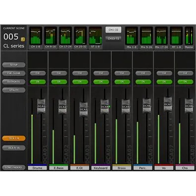
Task: Disable the Cho channel ON button
Action: point(185,82)
